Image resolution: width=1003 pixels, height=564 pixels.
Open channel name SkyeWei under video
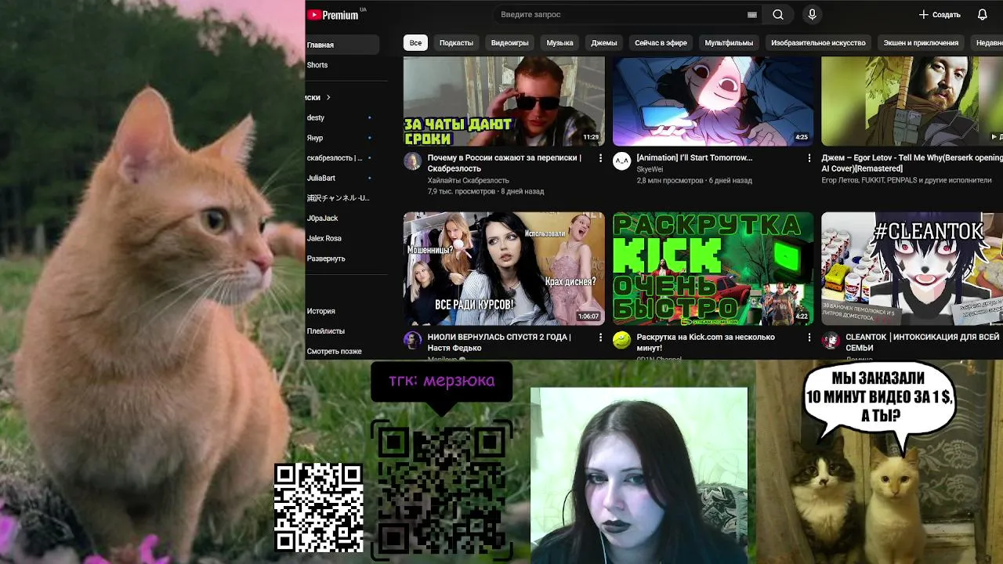tap(650, 169)
